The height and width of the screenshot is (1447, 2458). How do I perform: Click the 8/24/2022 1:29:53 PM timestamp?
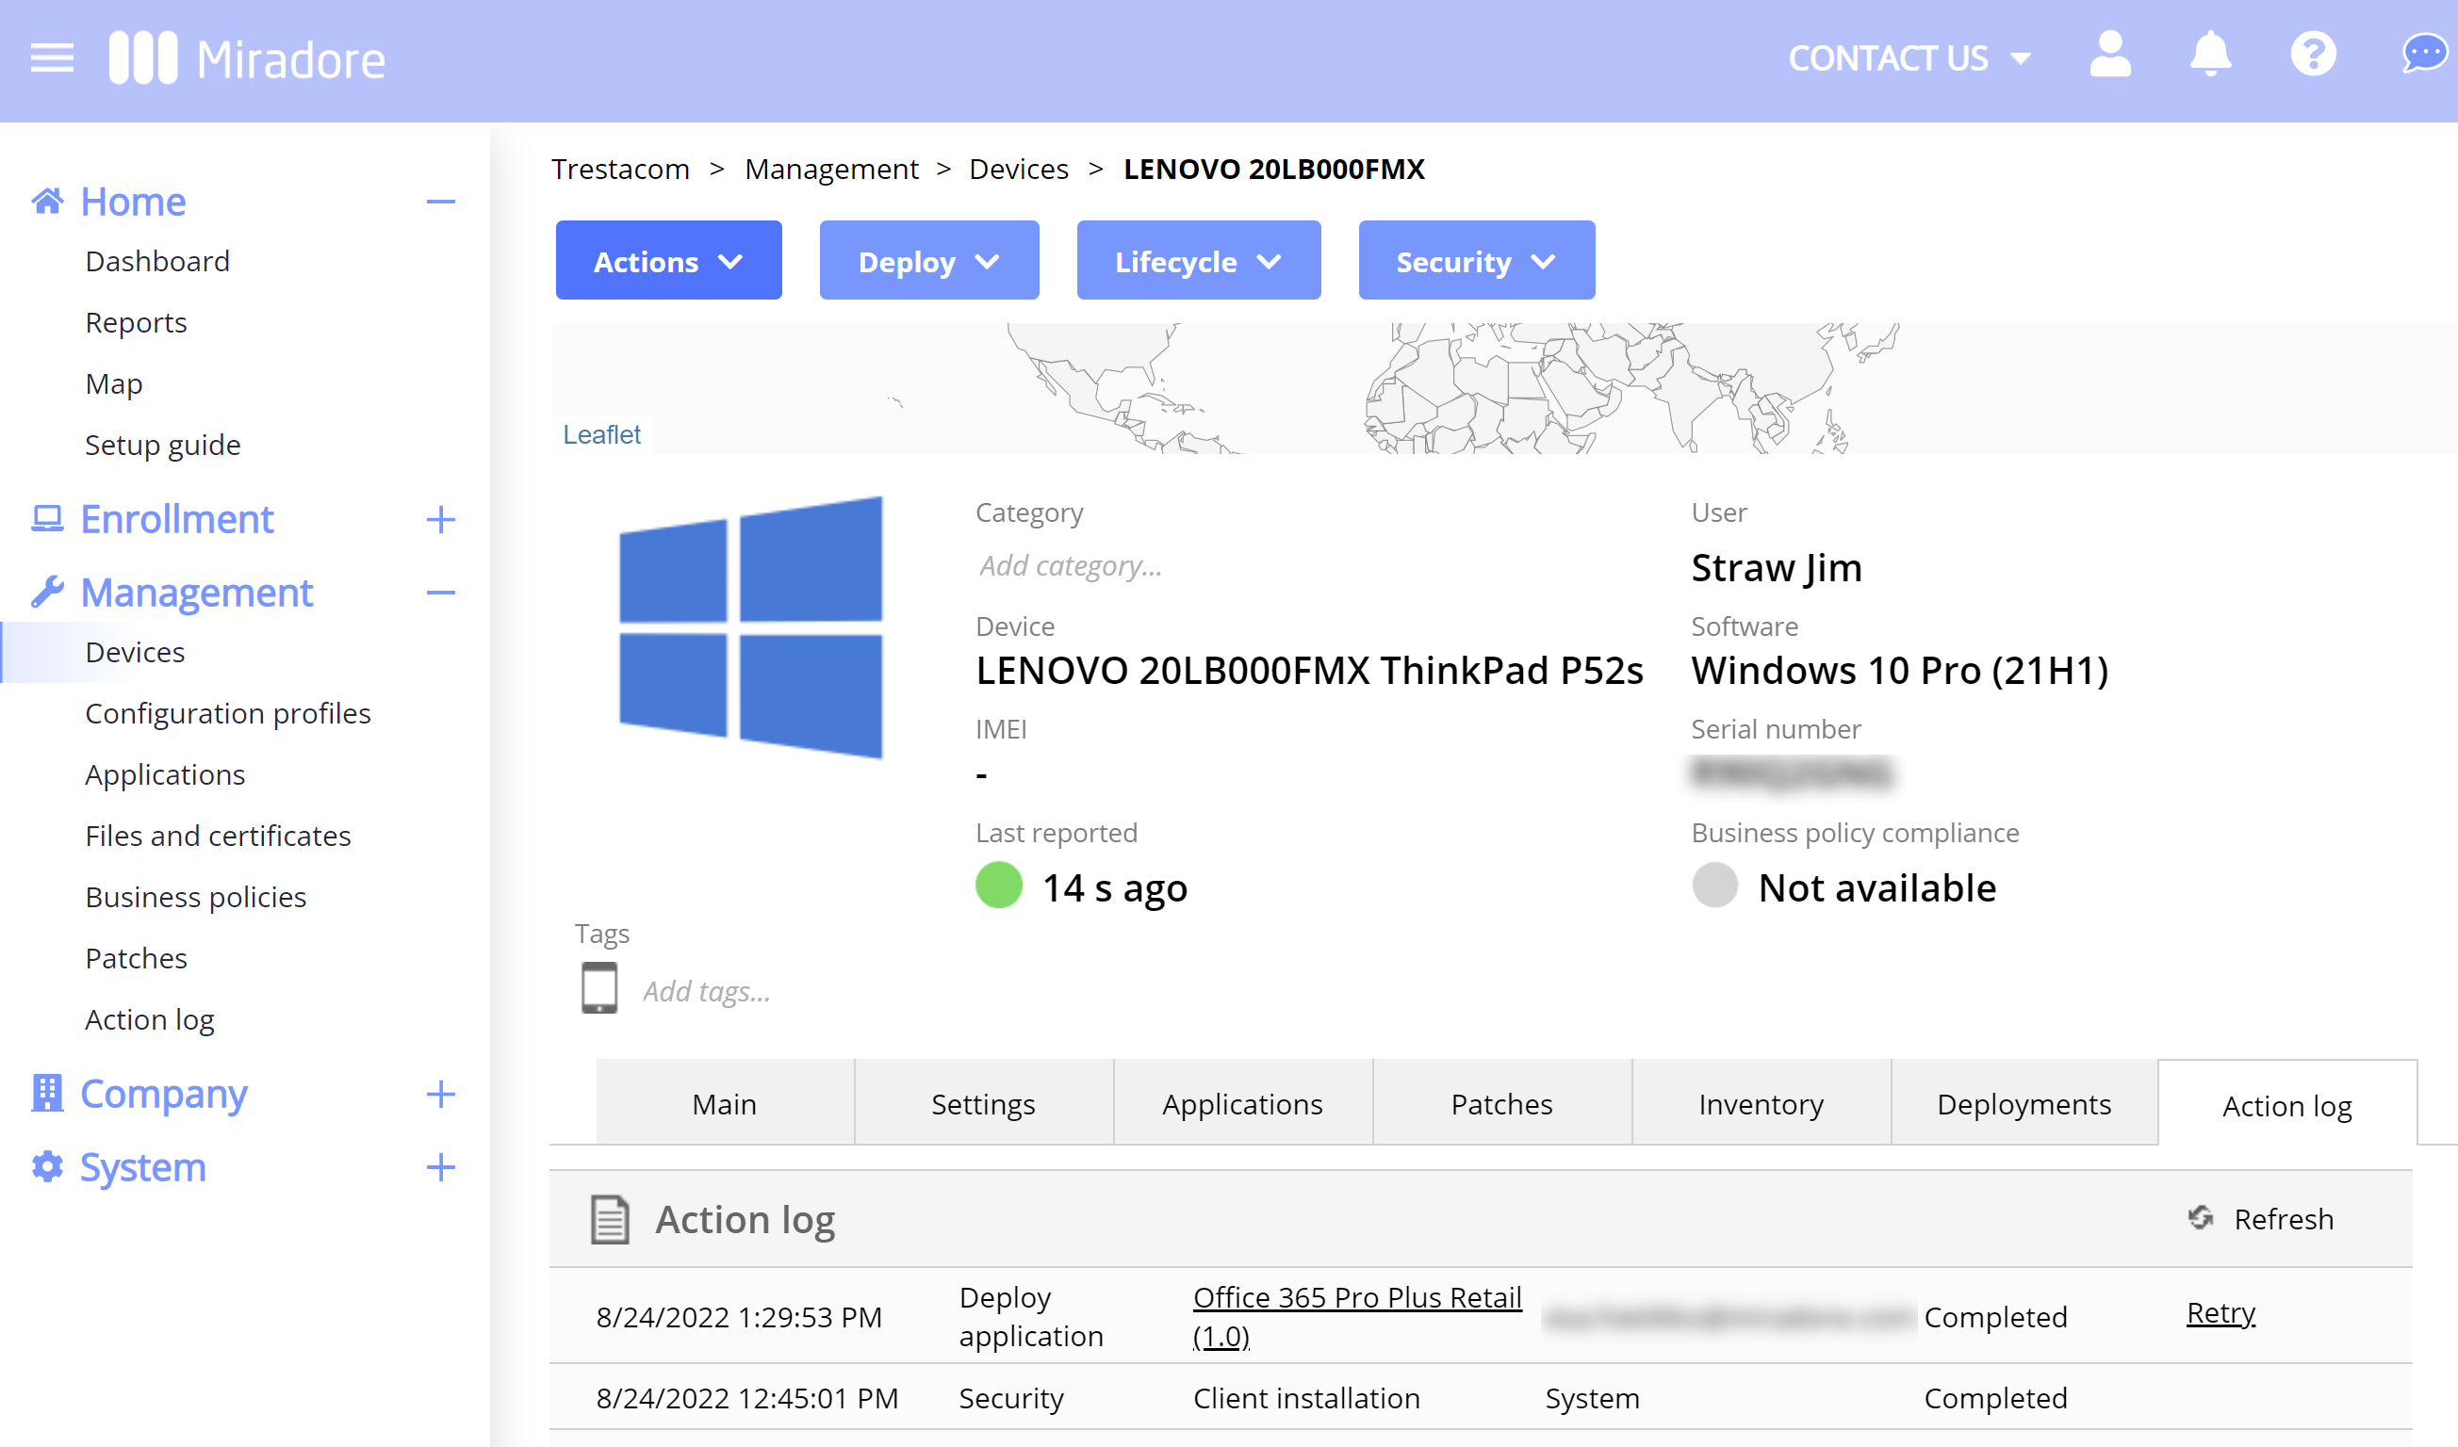click(x=738, y=1316)
